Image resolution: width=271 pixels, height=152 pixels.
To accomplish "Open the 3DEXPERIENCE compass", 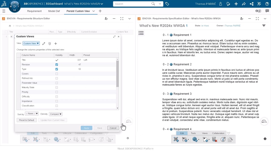I will point(14,6).
